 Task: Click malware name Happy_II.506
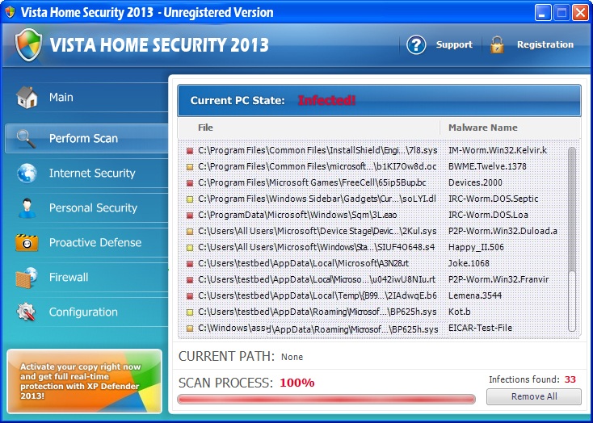[x=476, y=248]
